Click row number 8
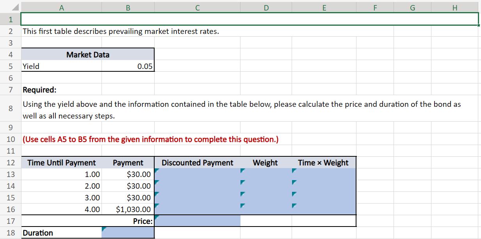The image size is (481, 239). tap(10, 110)
